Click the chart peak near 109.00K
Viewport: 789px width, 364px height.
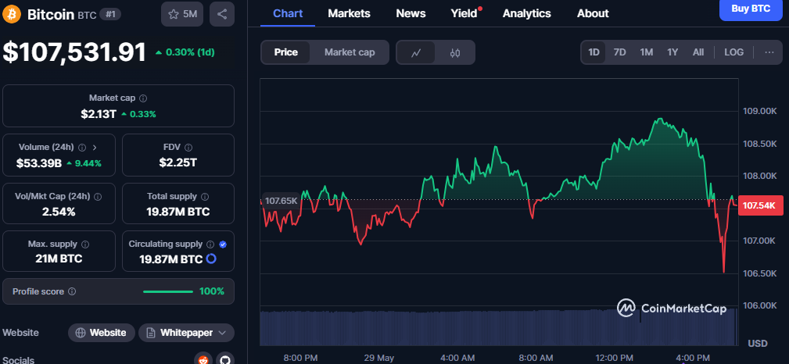tap(659, 120)
